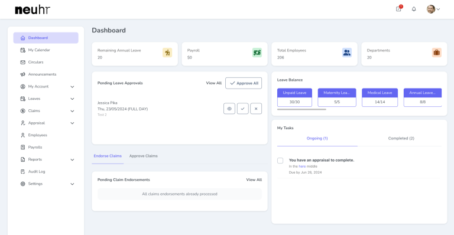The image size is (454, 235).
Task: Select the Maternity Leave balance card
Action: tap(337, 97)
